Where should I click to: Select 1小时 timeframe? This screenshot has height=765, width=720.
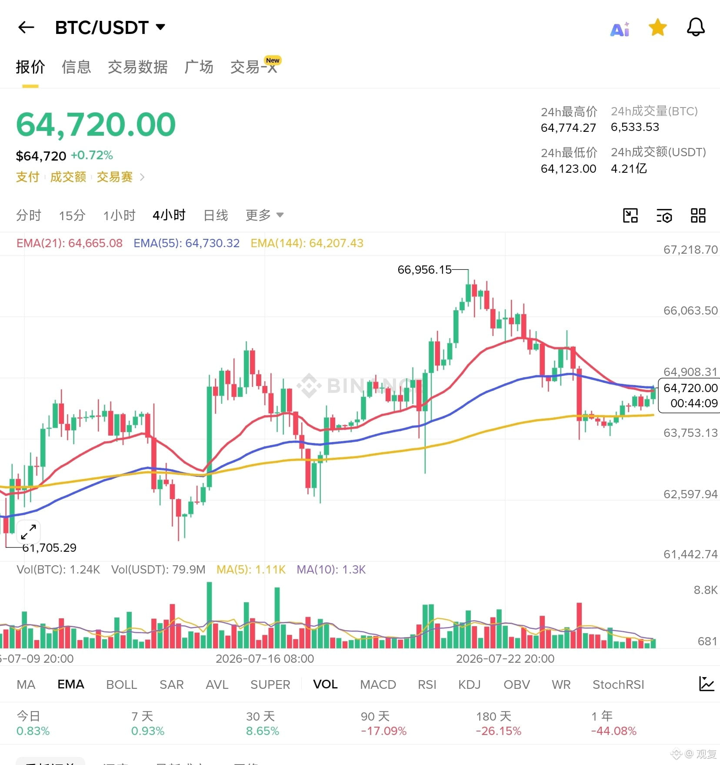click(x=119, y=215)
